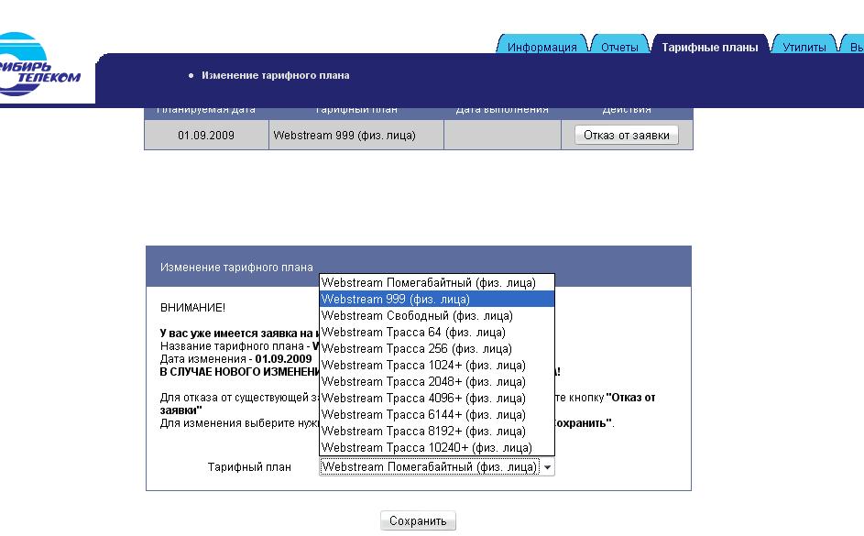Open the Информация tab

[x=541, y=48]
